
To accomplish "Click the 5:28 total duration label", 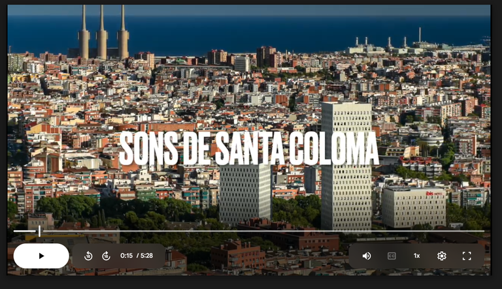I will (146, 256).
